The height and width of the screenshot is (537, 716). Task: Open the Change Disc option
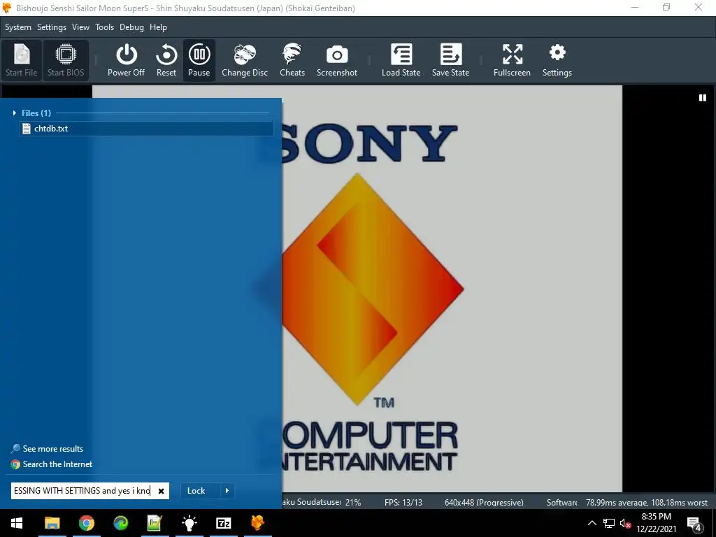tap(245, 60)
